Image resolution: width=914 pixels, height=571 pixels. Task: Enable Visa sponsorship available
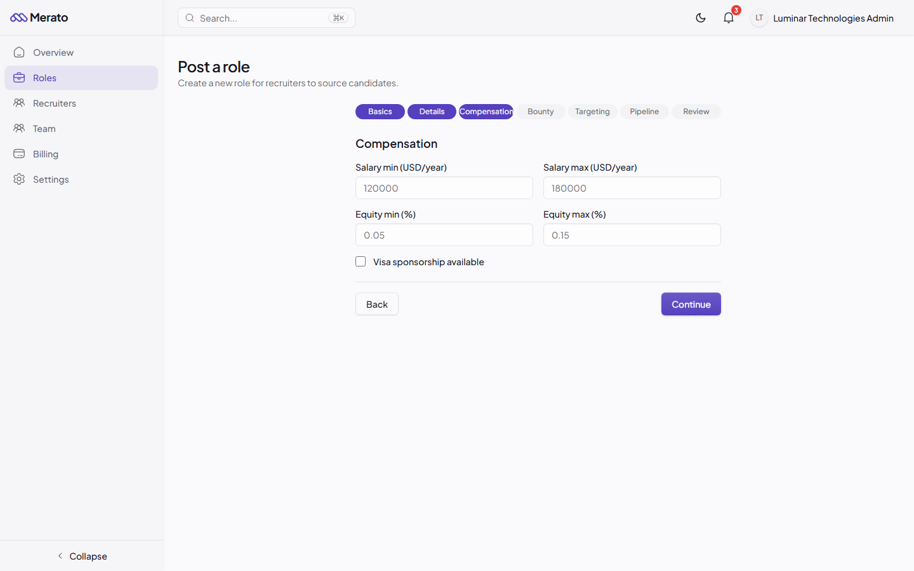point(361,261)
